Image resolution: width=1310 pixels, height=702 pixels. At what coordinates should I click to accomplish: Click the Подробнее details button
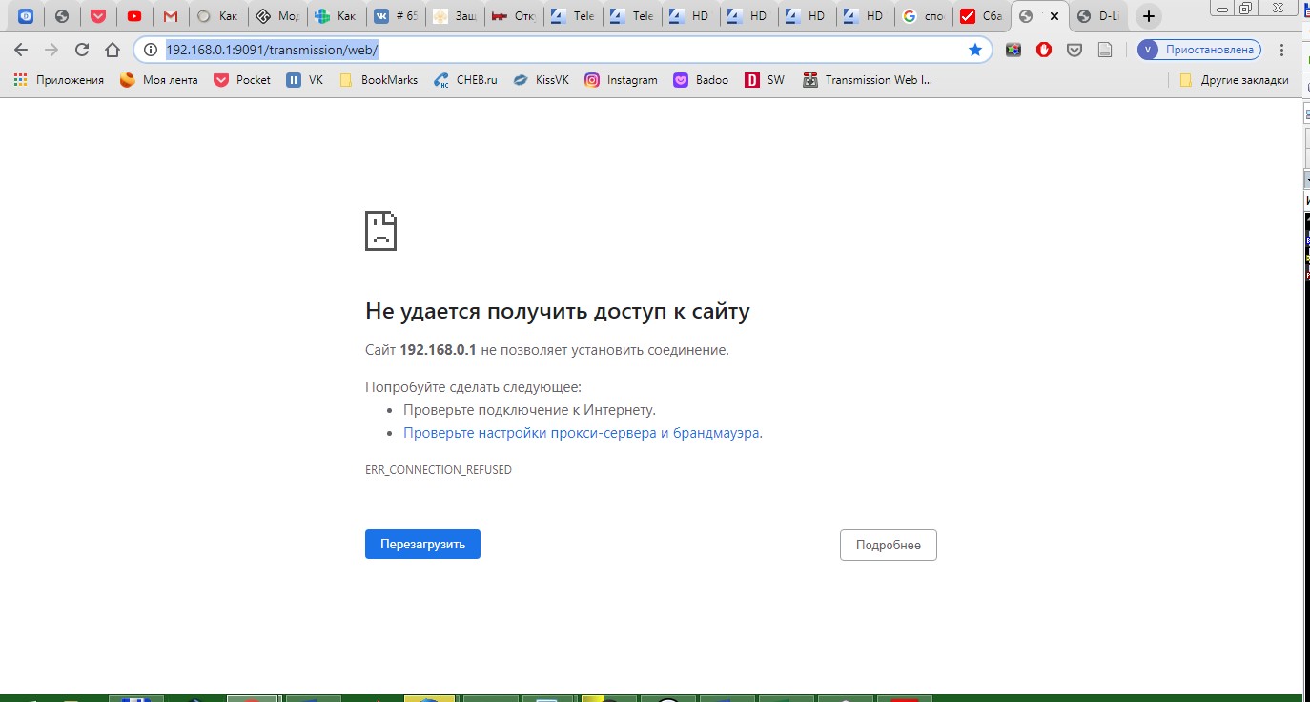[888, 545]
